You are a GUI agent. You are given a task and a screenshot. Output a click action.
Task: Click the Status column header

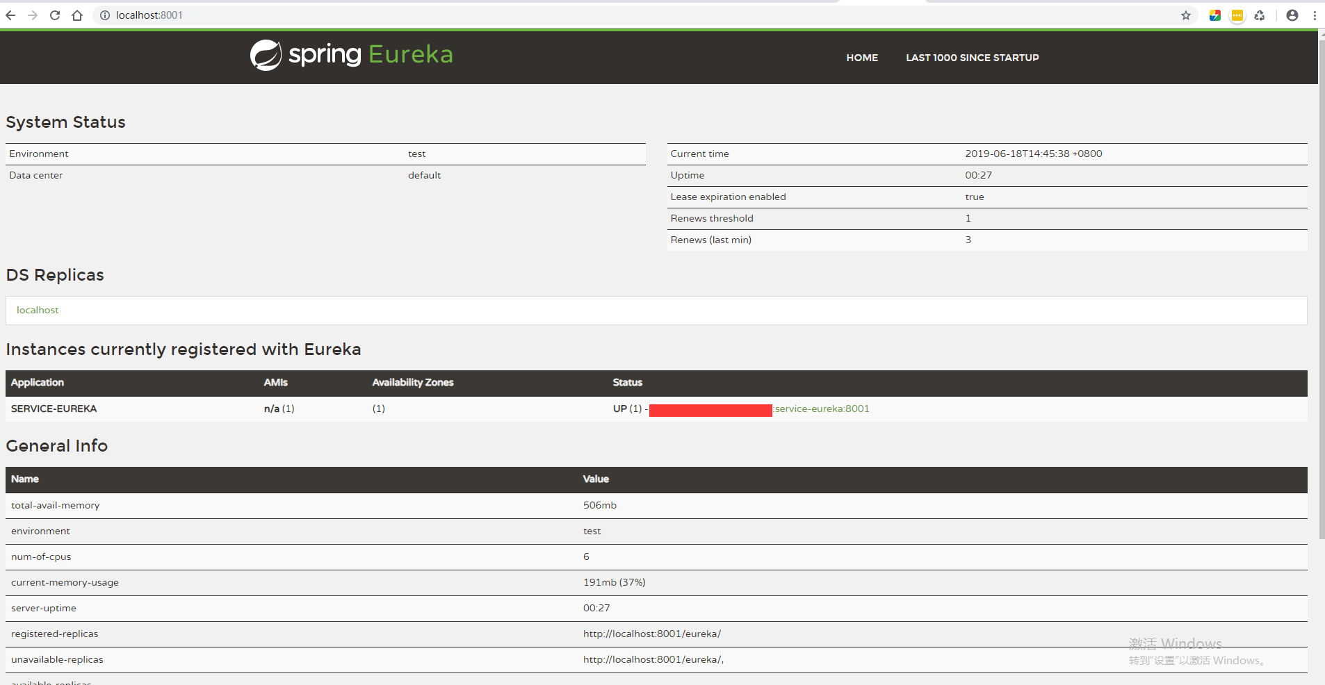pyautogui.click(x=628, y=383)
